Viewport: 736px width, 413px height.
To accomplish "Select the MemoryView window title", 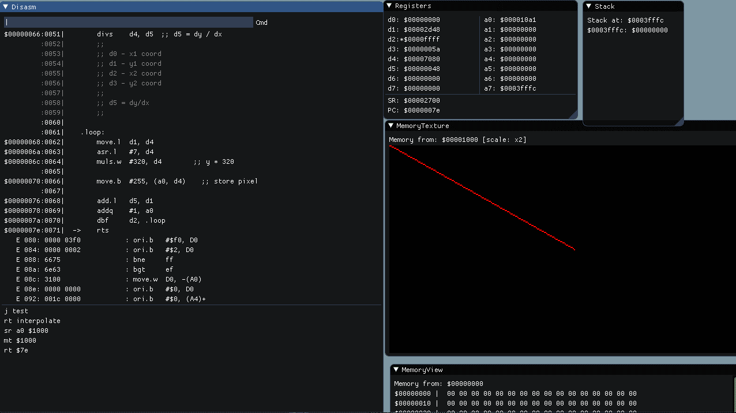I will 422,370.
